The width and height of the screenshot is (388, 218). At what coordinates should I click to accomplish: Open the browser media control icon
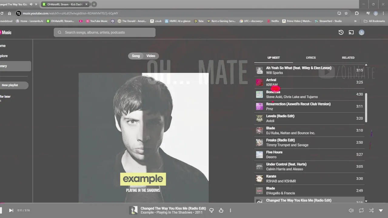(x=368, y=13)
